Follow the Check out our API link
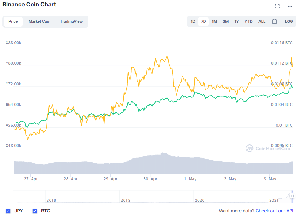The height and width of the screenshot is (216, 296). click(274, 211)
